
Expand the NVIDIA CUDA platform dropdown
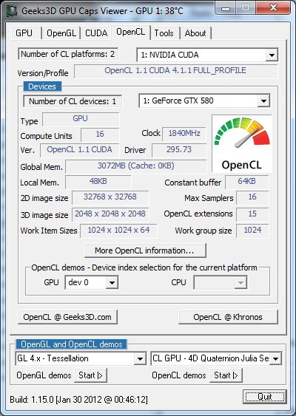(272, 55)
